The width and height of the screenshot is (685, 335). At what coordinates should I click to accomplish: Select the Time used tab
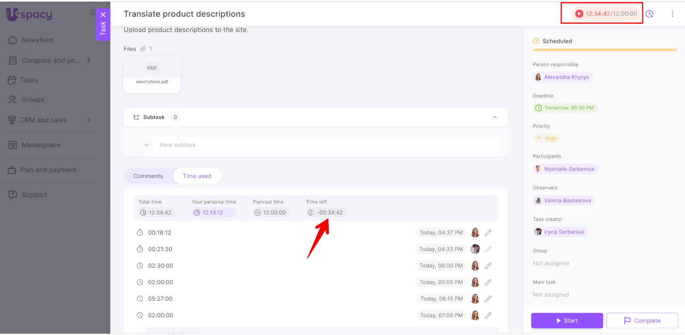[x=197, y=176]
